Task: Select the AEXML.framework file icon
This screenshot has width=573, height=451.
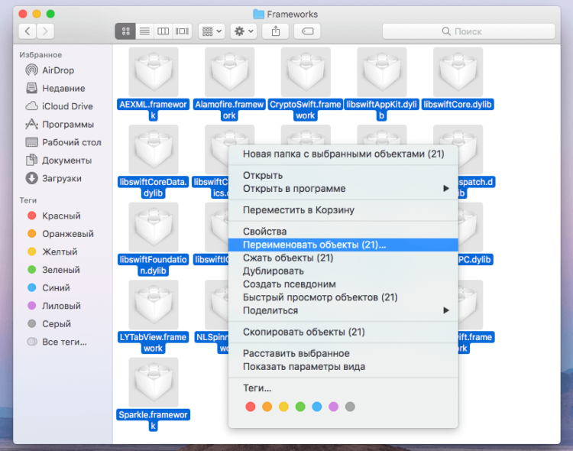Action: [x=154, y=72]
